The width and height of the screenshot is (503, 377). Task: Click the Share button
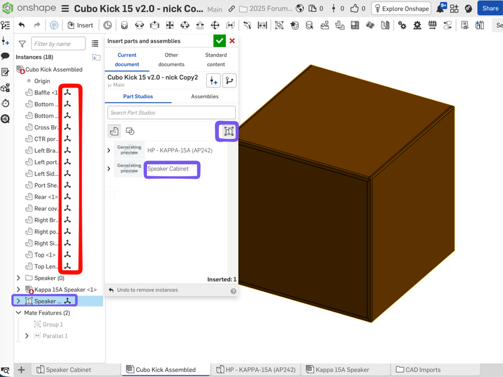pos(490,8)
